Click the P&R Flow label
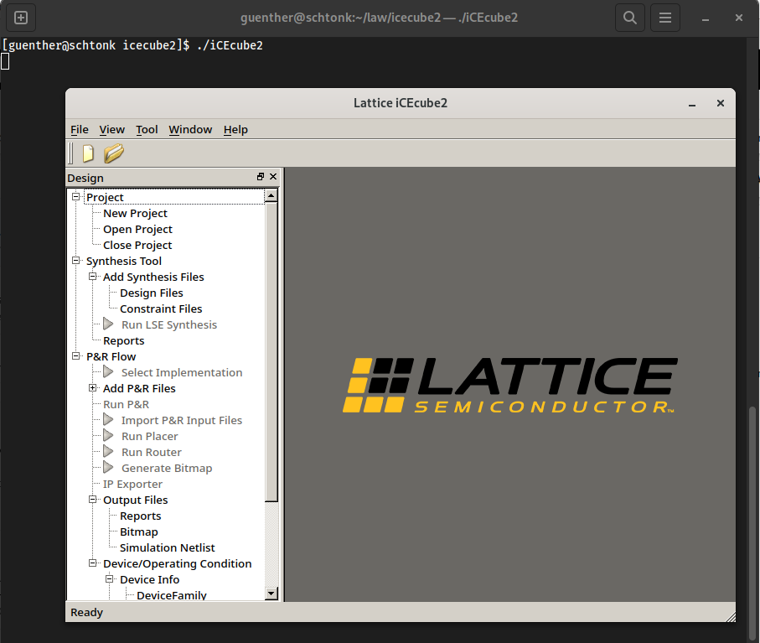The image size is (760, 643). point(111,356)
